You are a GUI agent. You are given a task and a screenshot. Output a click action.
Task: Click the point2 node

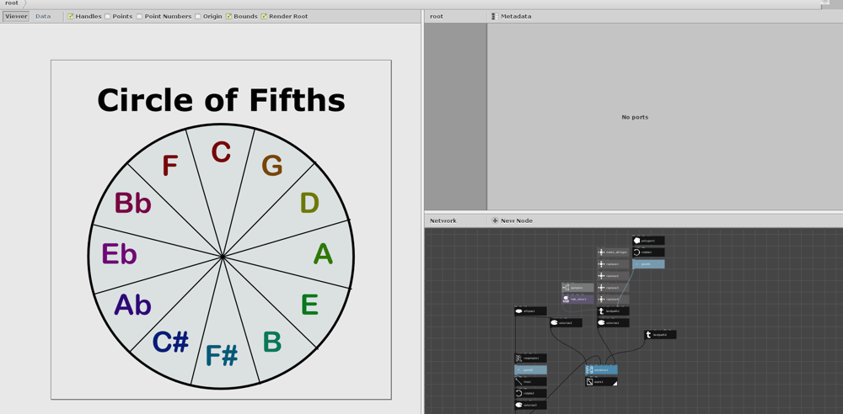point(530,370)
